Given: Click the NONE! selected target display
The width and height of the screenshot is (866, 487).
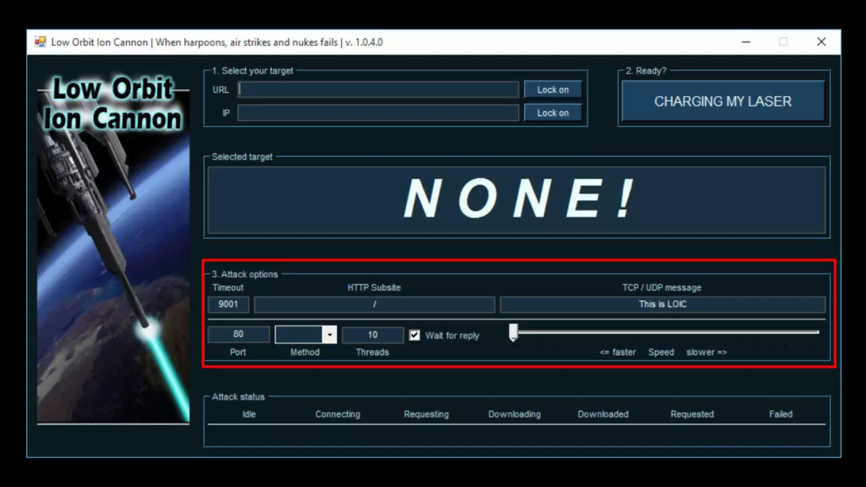Looking at the screenshot, I should coord(518,200).
